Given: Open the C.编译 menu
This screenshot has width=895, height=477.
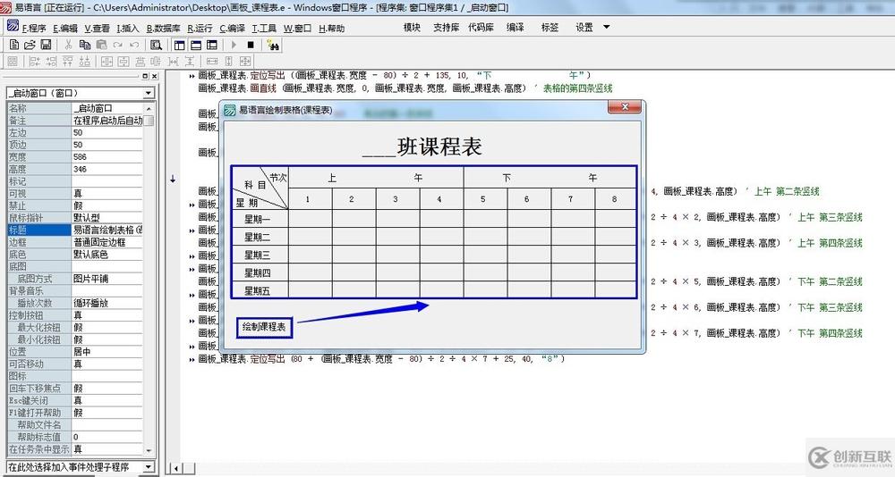Looking at the screenshot, I should [233, 28].
